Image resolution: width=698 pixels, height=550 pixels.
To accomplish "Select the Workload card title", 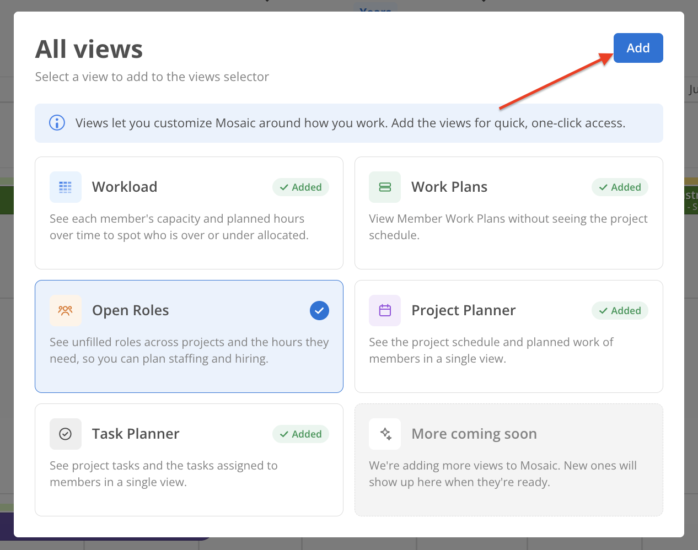I will point(125,187).
